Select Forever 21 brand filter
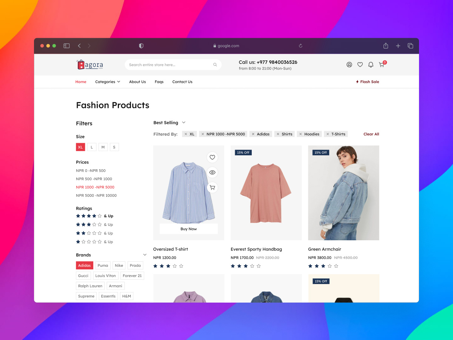Viewport: 453px width, 340px height. tap(132, 276)
